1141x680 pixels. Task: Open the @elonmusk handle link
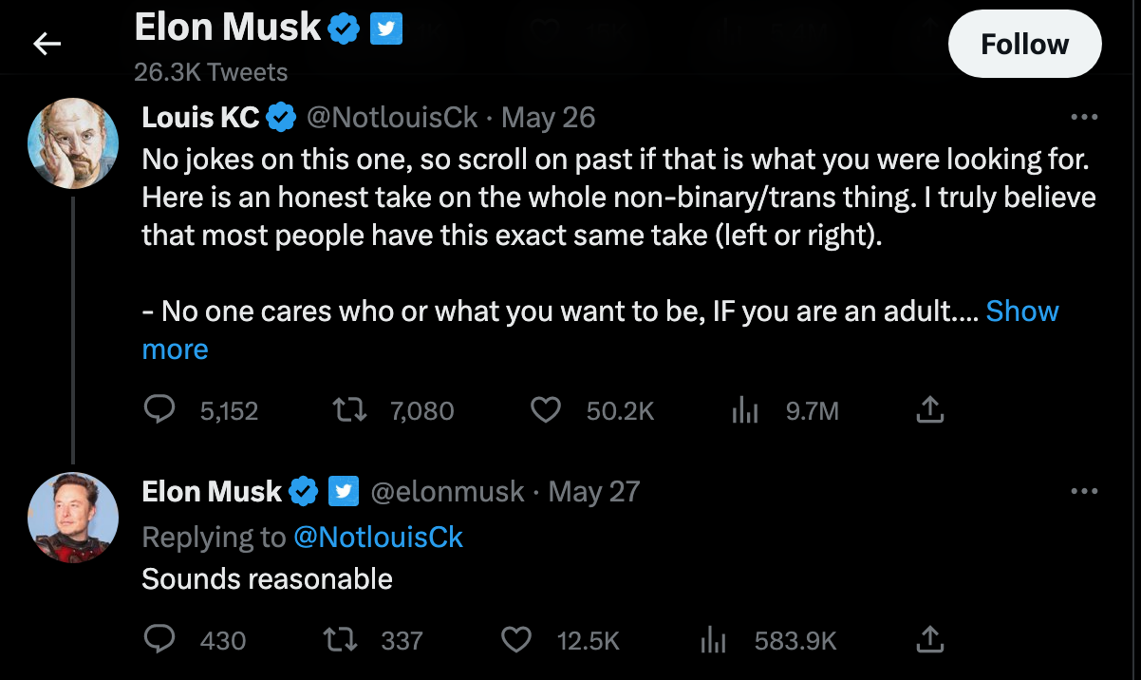pyautogui.click(x=446, y=492)
